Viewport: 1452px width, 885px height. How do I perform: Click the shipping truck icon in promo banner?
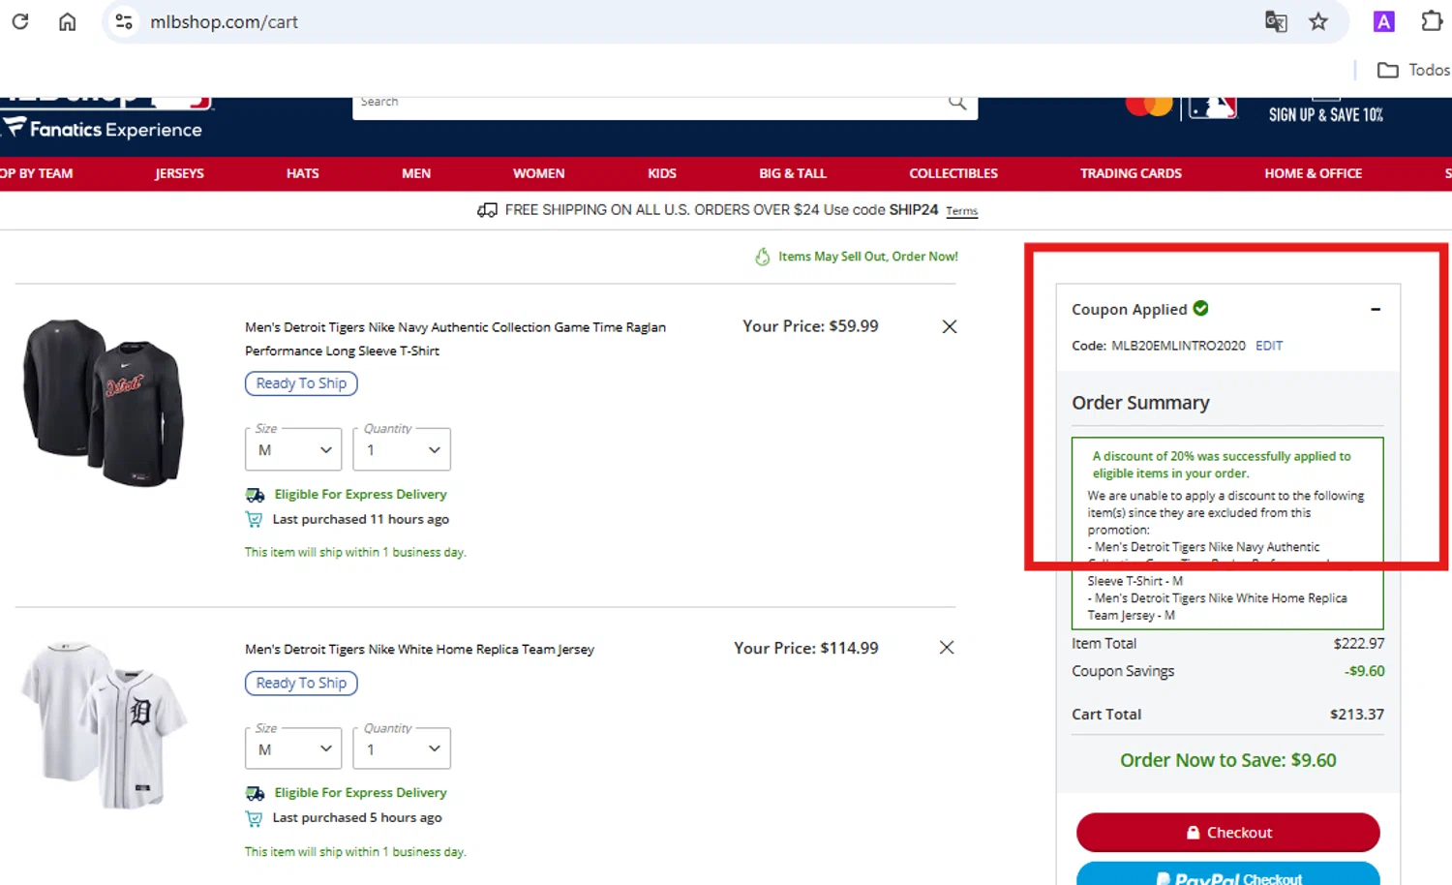click(x=488, y=210)
